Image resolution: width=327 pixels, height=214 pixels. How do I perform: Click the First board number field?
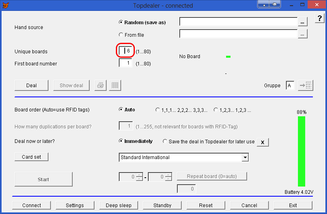coord(125,63)
